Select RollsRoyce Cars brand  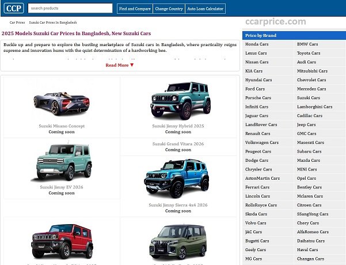261,205
